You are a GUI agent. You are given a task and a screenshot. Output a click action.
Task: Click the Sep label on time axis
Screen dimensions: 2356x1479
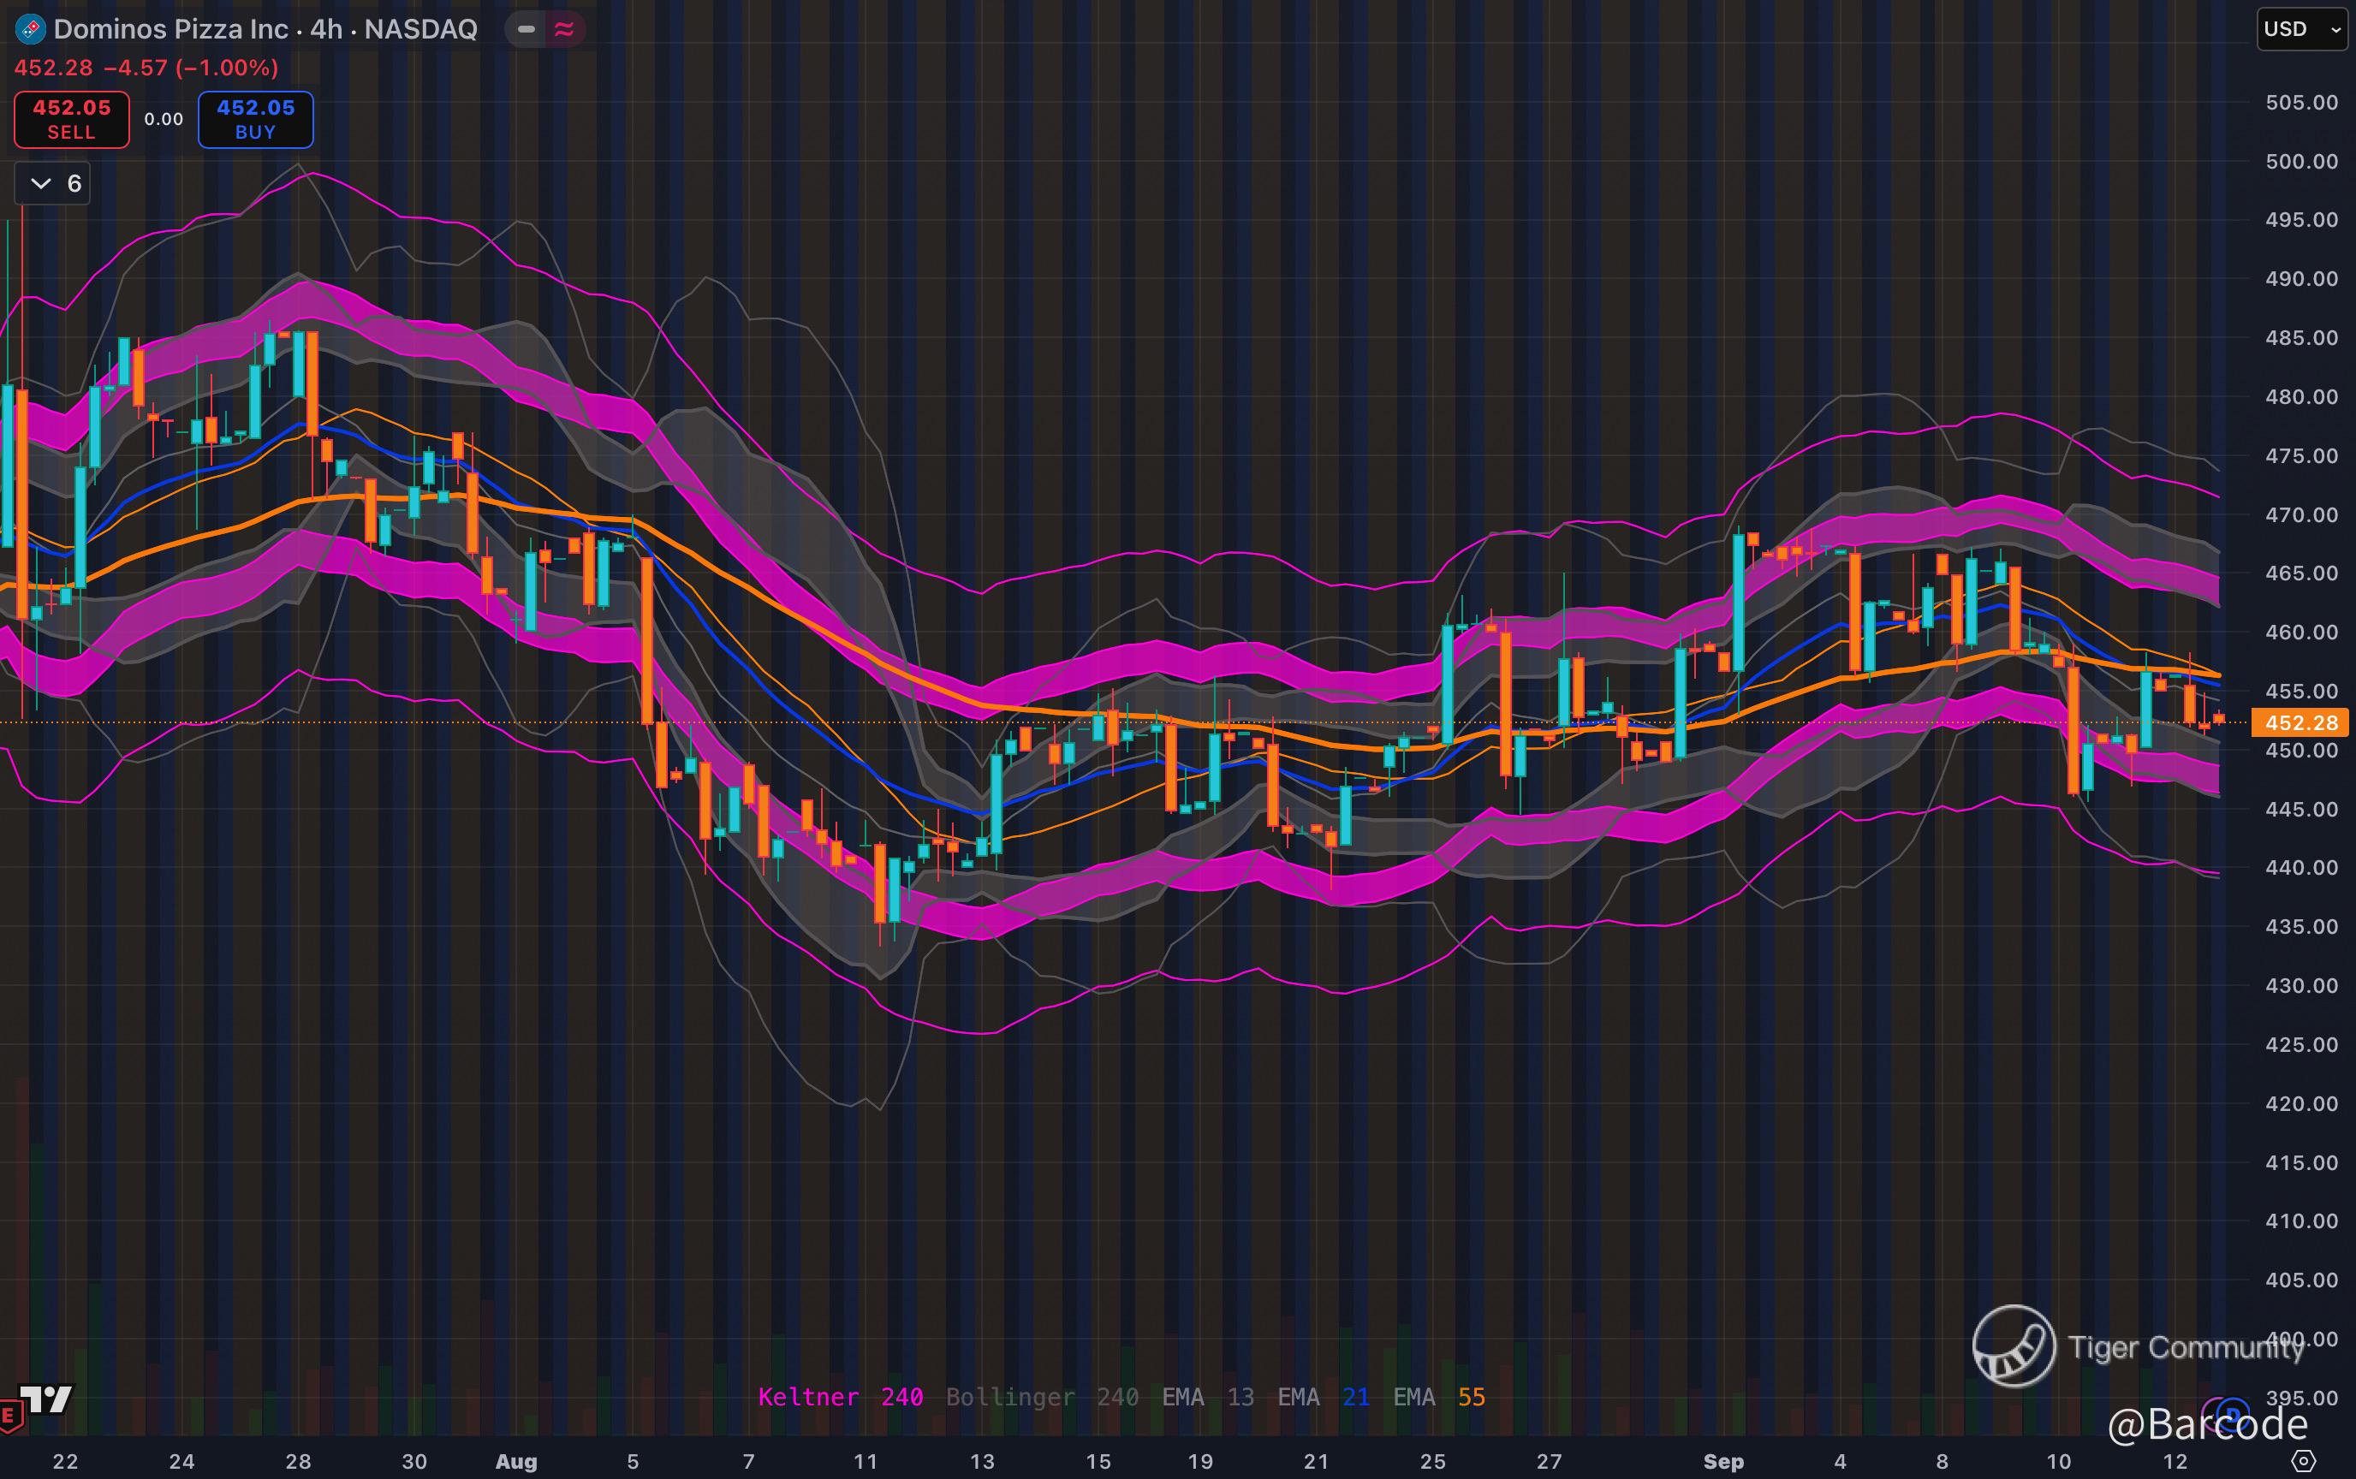(x=1723, y=1461)
